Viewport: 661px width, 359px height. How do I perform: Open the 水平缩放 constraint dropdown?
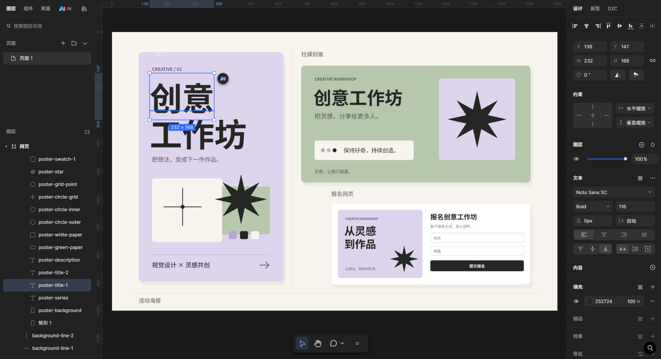click(x=635, y=108)
